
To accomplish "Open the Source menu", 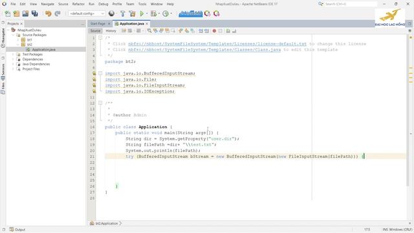I will pos(63,4).
